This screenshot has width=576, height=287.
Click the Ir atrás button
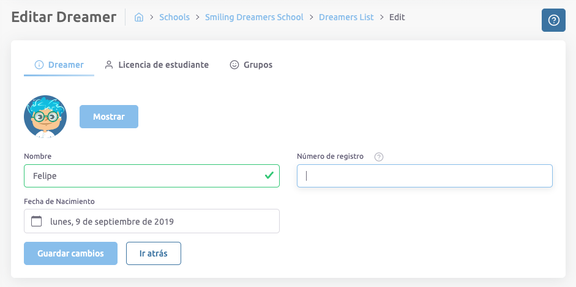(153, 253)
